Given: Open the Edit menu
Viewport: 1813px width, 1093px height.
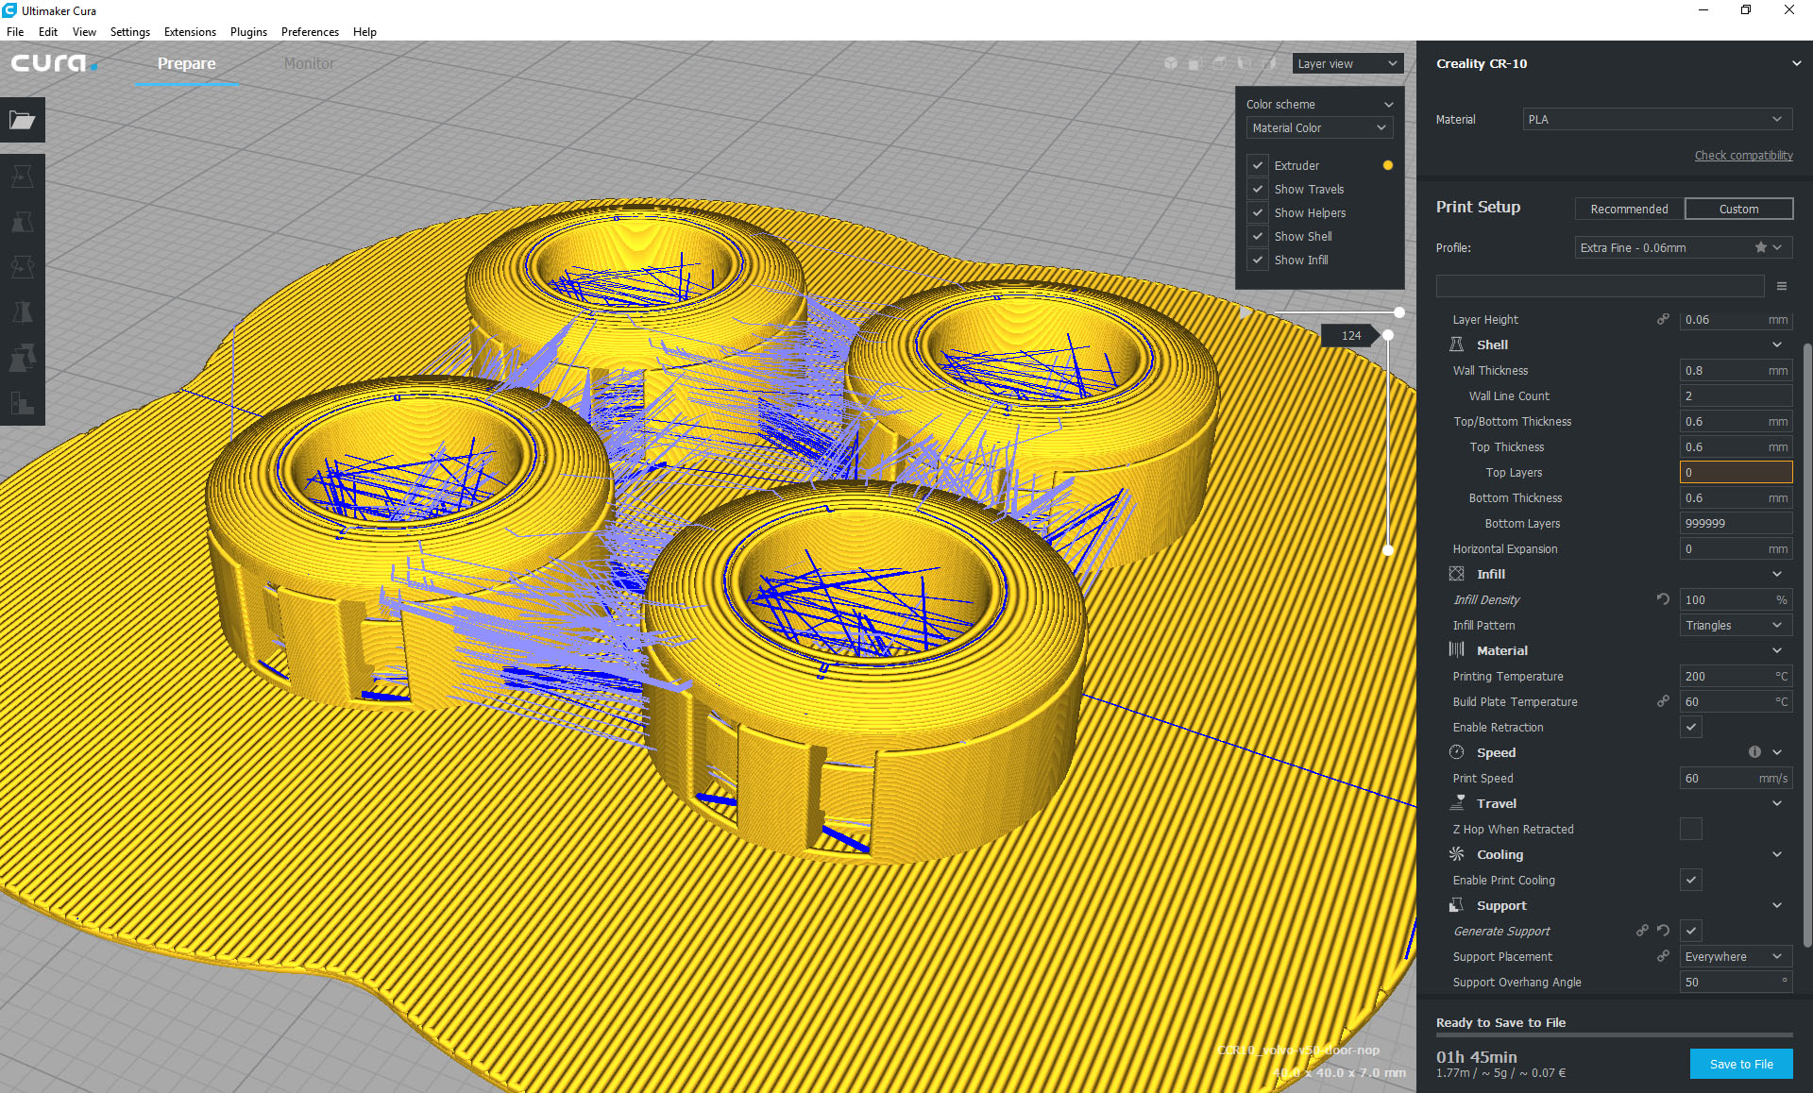Looking at the screenshot, I should pos(48,31).
